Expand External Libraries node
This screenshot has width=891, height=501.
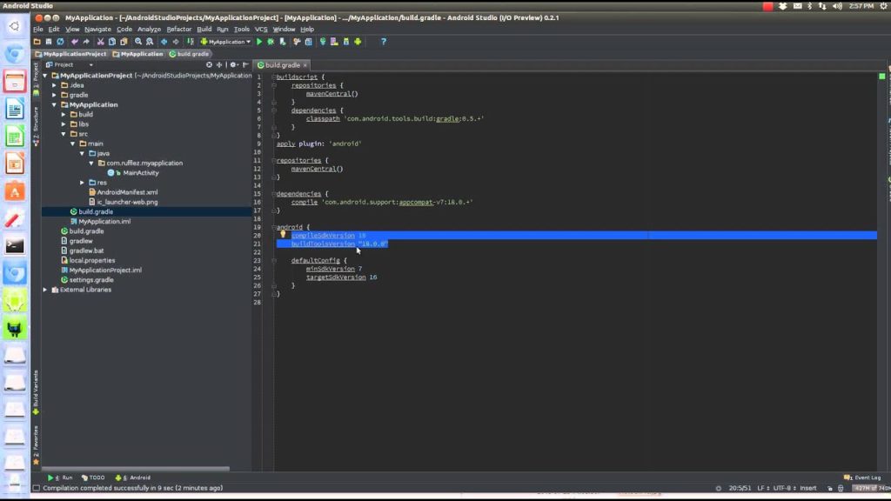click(x=45, y=290)
